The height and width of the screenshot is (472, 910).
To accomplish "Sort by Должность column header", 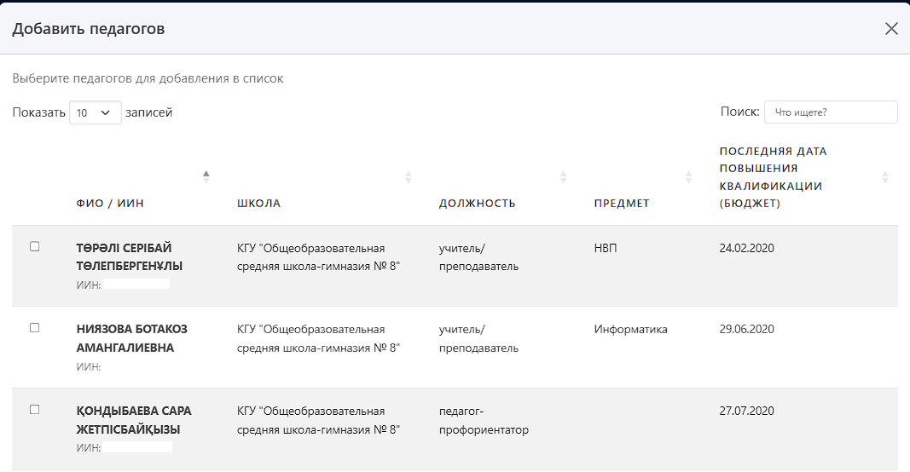I will point(477,204).
